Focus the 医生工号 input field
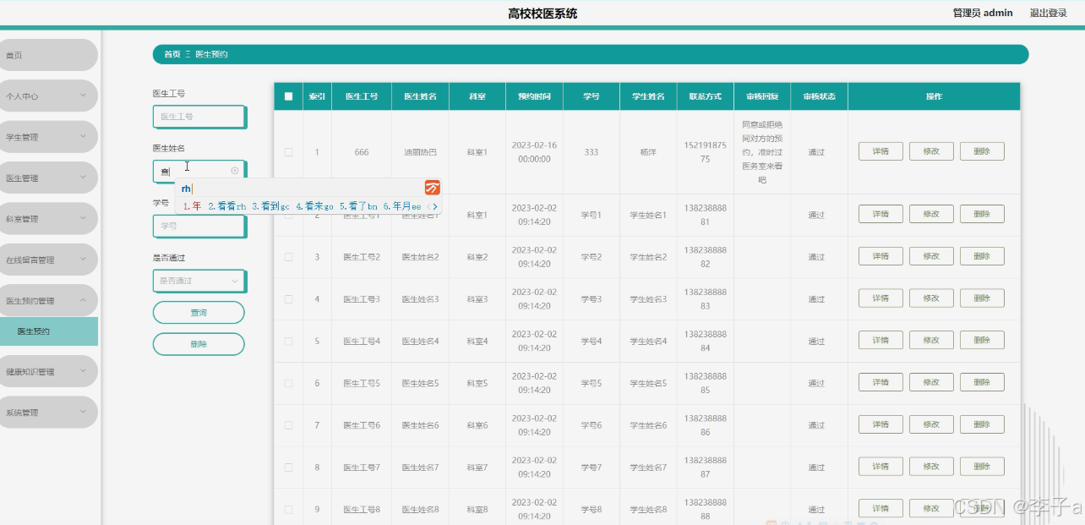This screenshot has height=525, width=1085. (x=199, y=117)
